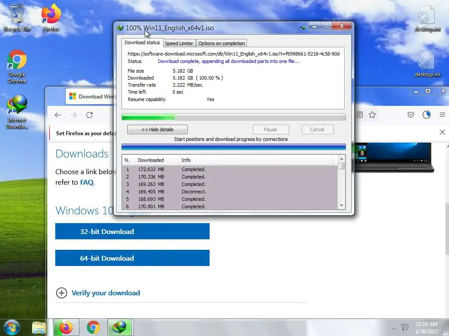Select connection row 2 with 170.336 MB
This screenshot has width=449, height=336.
230,177
